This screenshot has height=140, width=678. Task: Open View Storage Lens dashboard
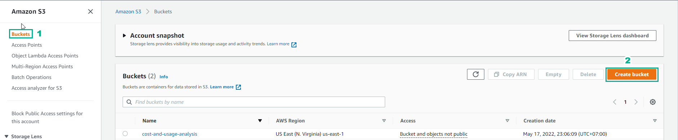tap(612, 36)
